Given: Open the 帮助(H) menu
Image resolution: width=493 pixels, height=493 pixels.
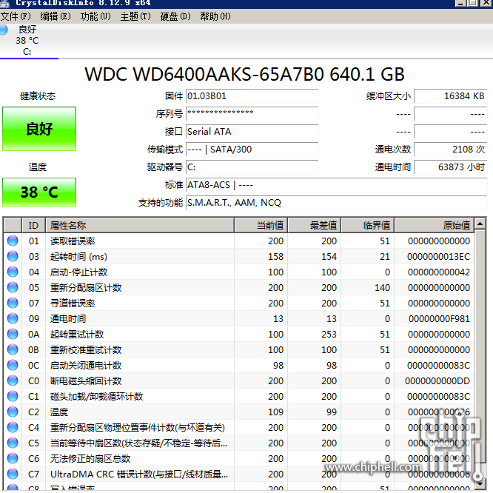Looking at the screenshot, I should click(x=215, y=16).
